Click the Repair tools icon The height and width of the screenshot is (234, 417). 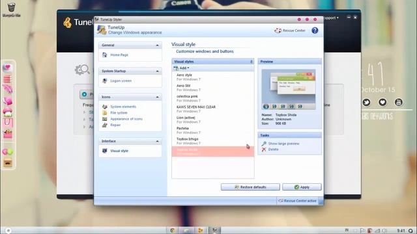point(104,125)
